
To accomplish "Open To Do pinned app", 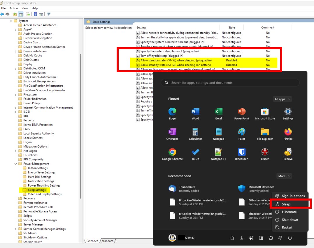I will (x=195, y=154).
